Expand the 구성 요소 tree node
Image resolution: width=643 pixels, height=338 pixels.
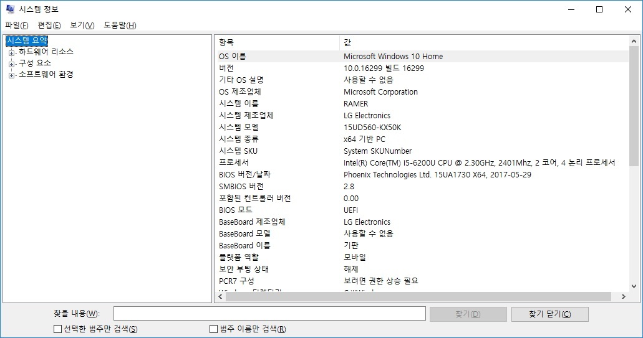(x=11, y=63)
